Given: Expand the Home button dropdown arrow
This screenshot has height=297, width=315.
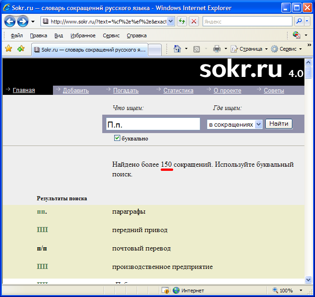Looking at the screenshot, I should pos(186,49).
